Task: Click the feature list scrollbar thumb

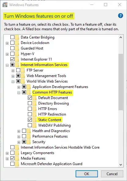Action: [x=121, y=82]
